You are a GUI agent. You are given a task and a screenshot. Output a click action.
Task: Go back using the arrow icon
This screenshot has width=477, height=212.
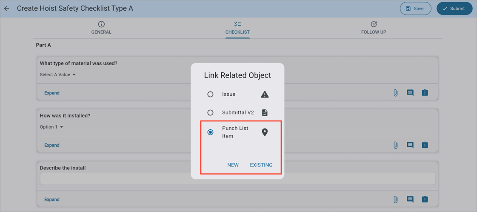[x=7, y=9]
